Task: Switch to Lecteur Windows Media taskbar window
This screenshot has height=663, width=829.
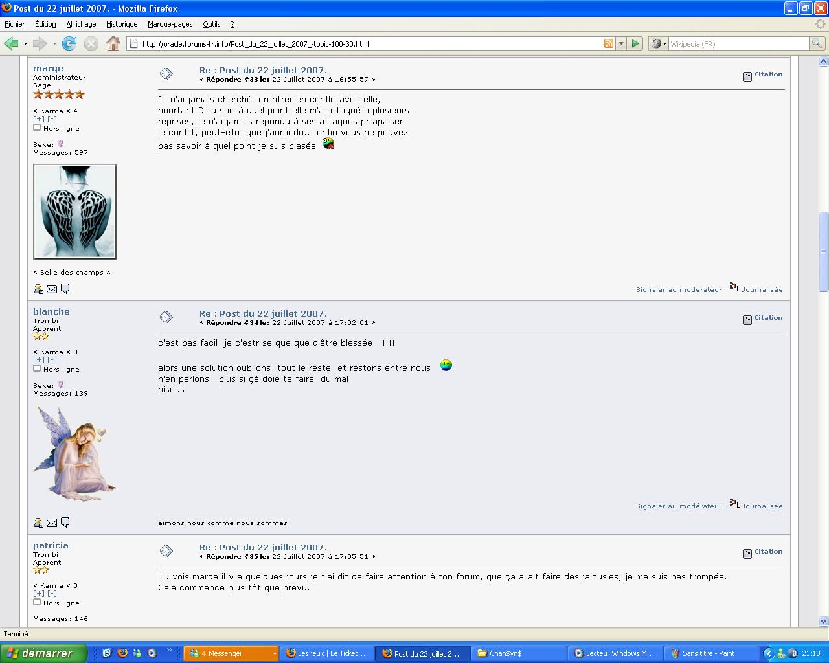Action: tap(617, 653)
